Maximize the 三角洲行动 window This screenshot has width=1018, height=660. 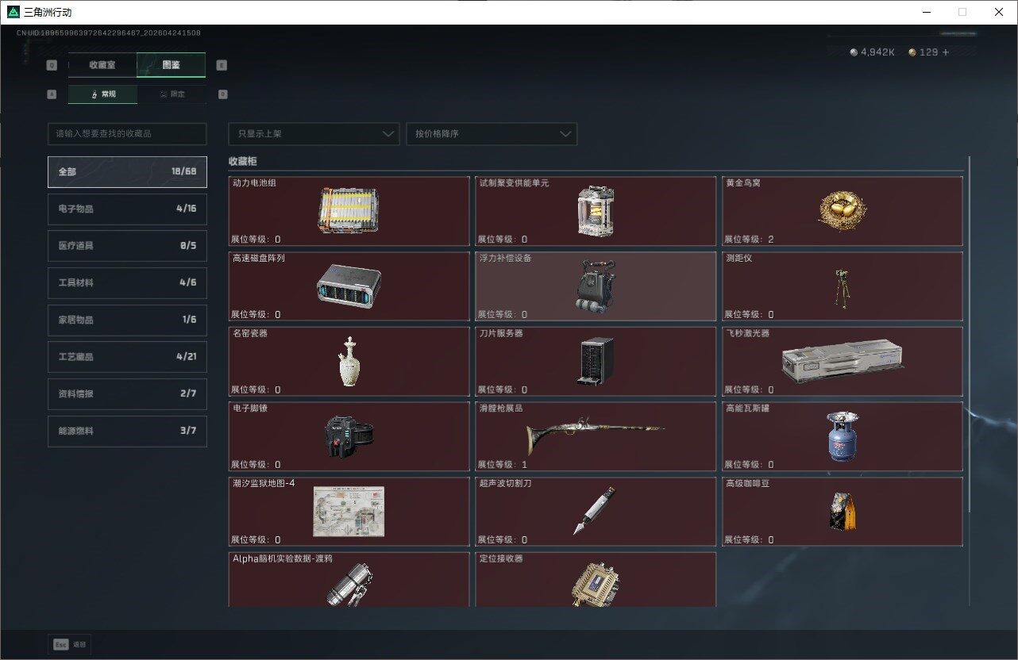[x=962, y=12]
